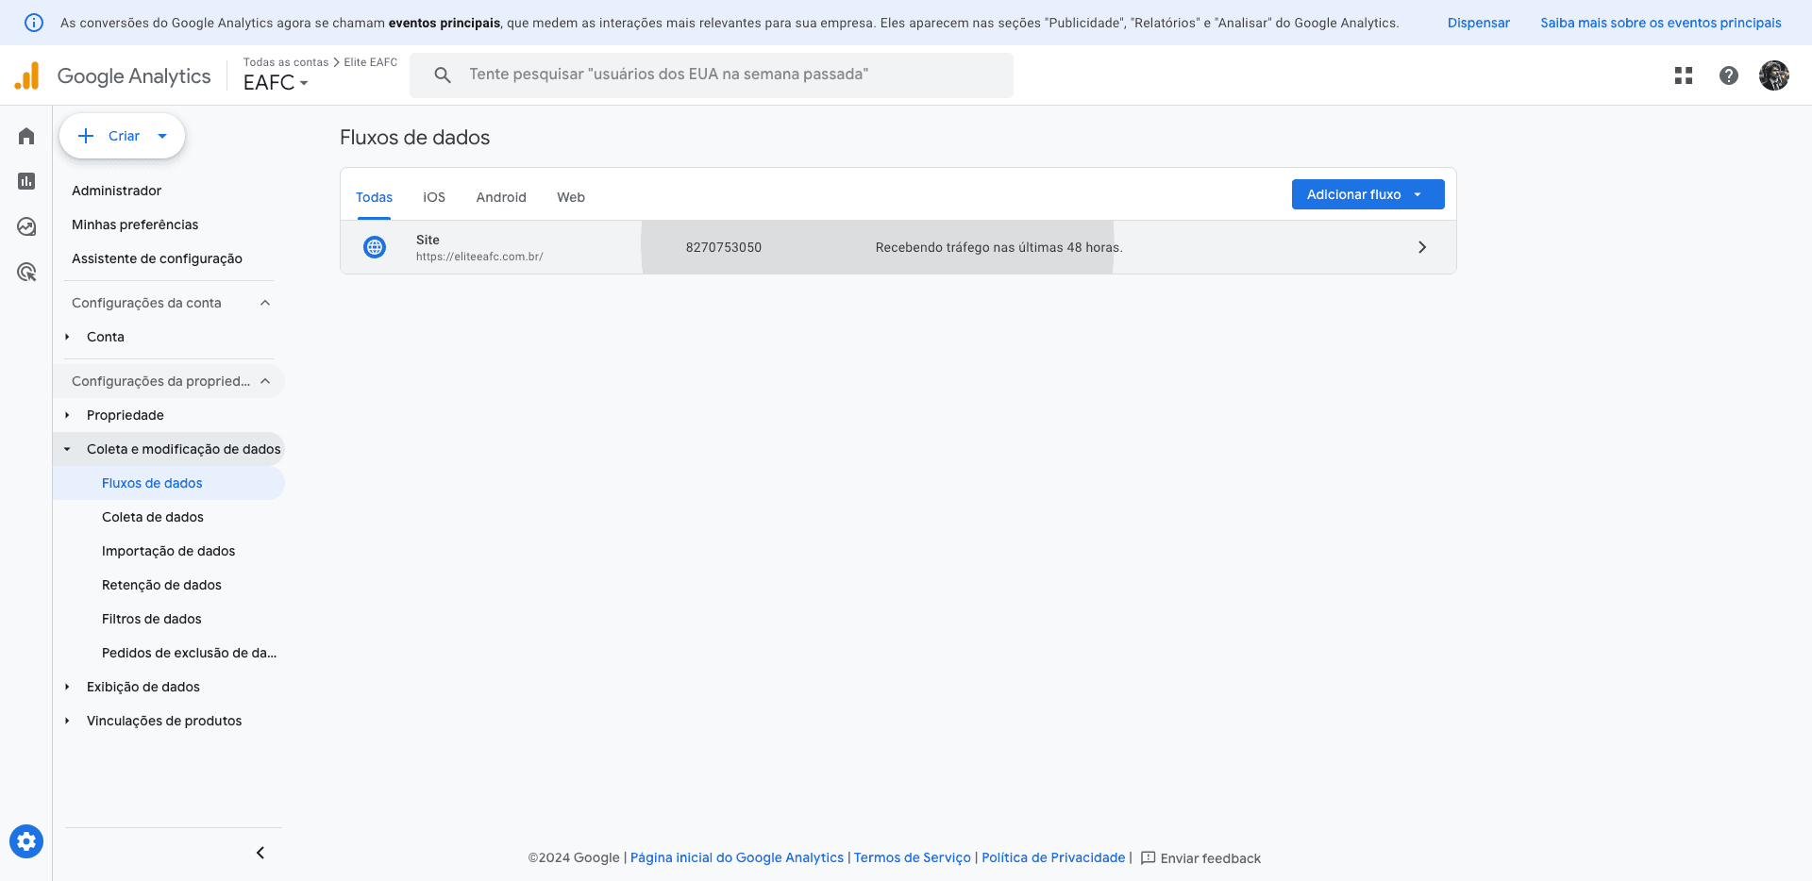
Task: Click Enviar feedback in footer
Action: tap(1210, 858)
